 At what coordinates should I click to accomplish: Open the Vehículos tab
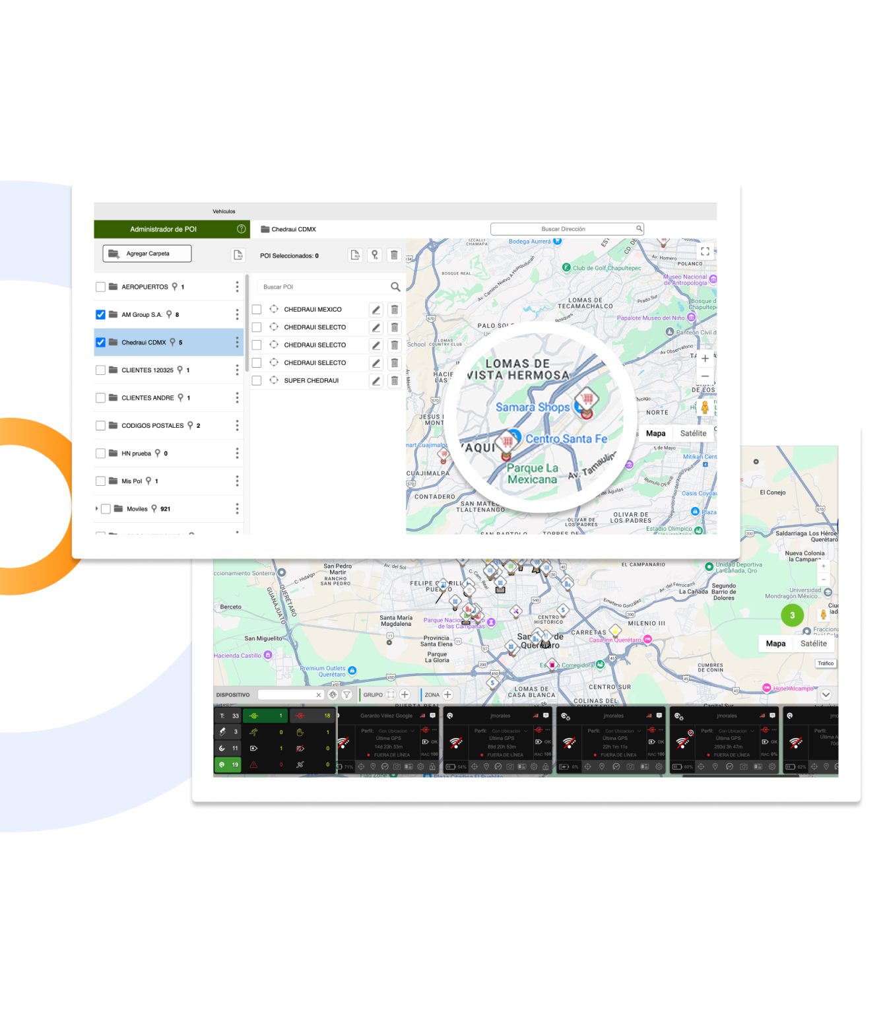[x=224, y=211]
